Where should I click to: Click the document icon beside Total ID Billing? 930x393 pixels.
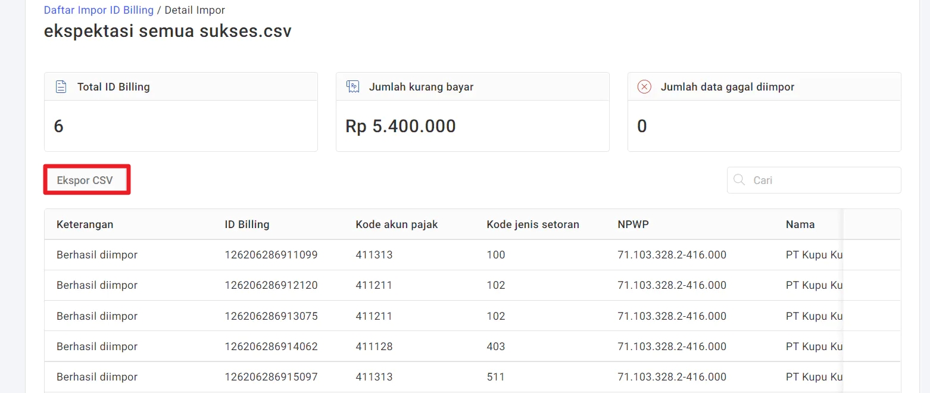tap(61, 87)
